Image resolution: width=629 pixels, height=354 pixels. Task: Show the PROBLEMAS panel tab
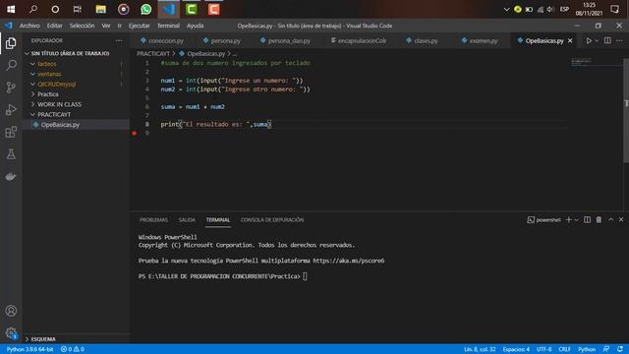(x=153, y=219)
